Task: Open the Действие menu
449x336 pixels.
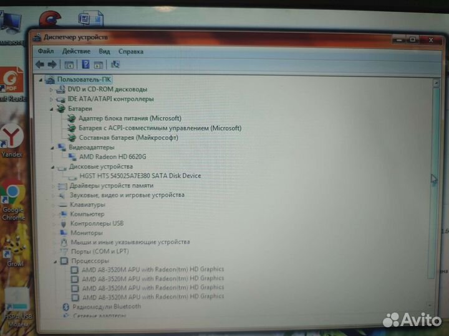Action: point(76,52)
